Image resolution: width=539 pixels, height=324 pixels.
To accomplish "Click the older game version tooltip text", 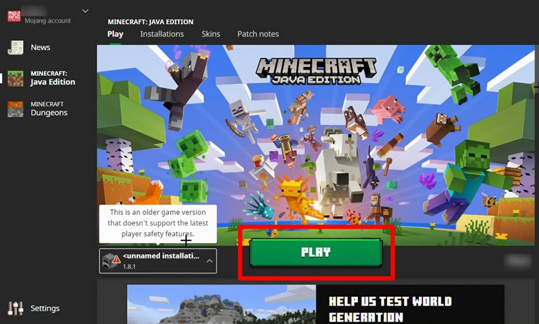I will coord(158,223).
